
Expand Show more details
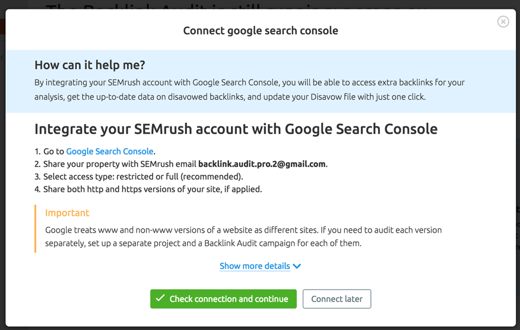point(255,266)
